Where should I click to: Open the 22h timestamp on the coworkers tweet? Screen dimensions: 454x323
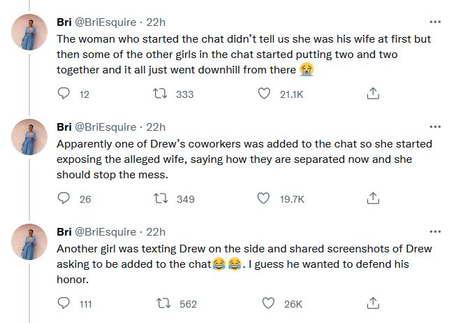click(154, 127)
